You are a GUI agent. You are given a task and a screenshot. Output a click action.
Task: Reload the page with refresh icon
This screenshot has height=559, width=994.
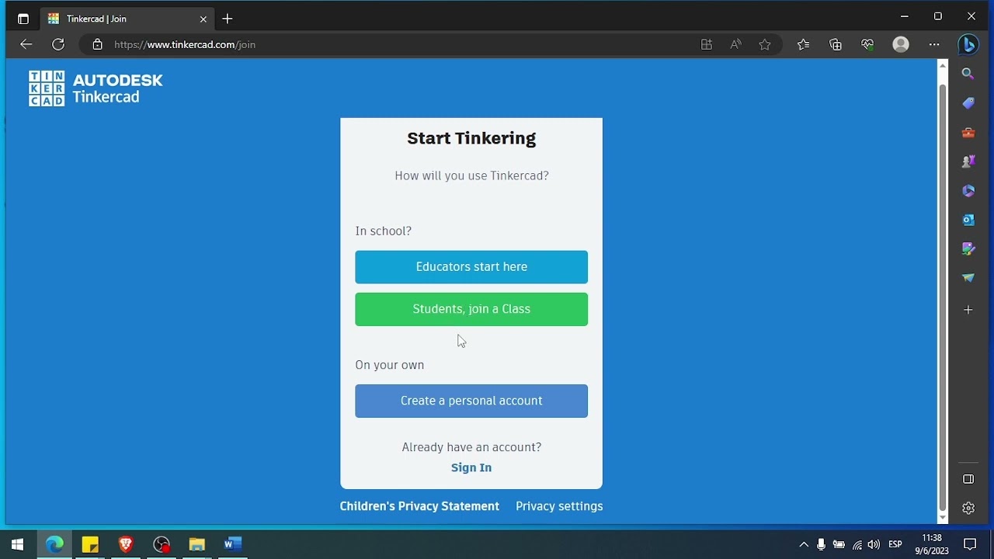click(58, 44)
